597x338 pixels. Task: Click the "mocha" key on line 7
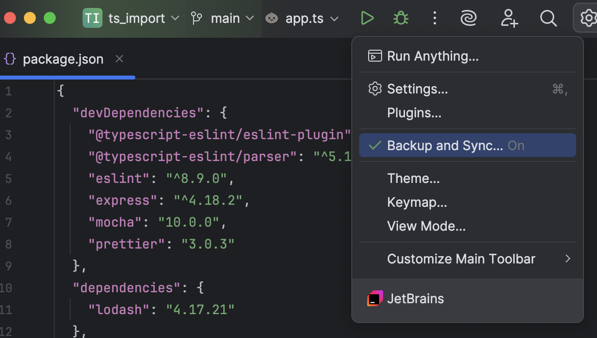(x=115, y=222)
